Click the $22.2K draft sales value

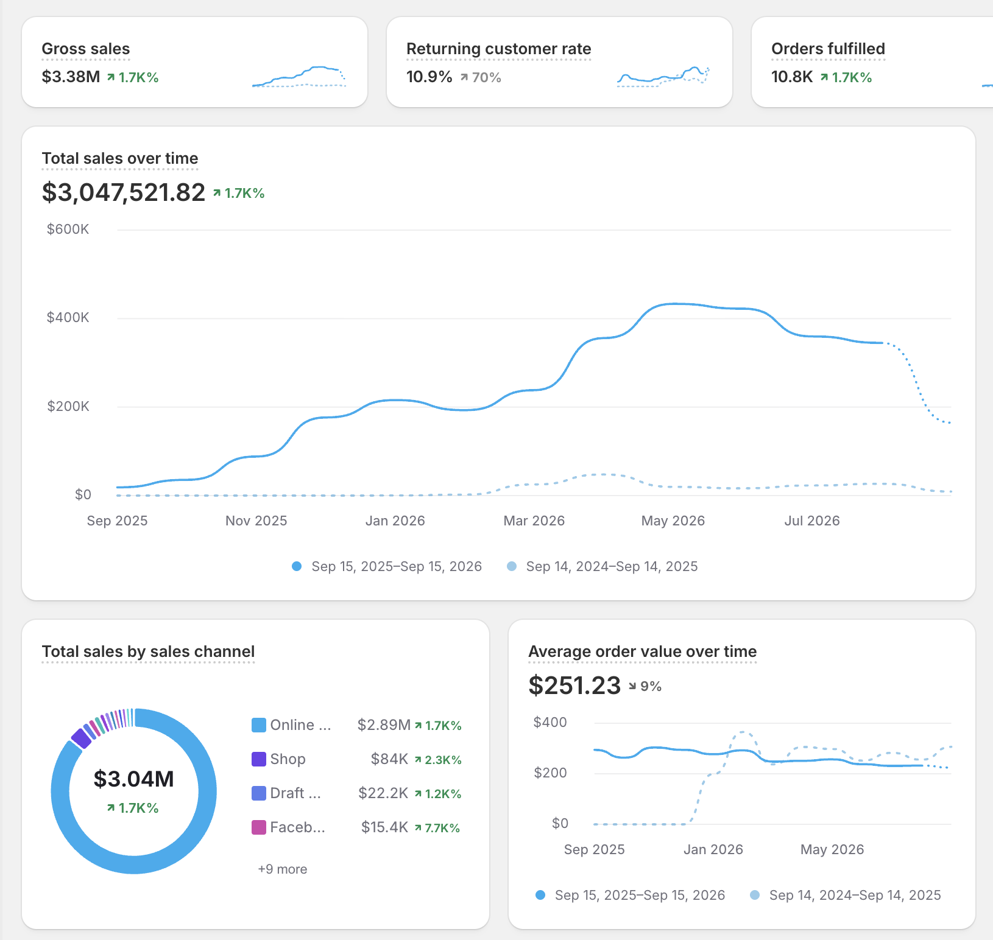[x=383, y=793]
